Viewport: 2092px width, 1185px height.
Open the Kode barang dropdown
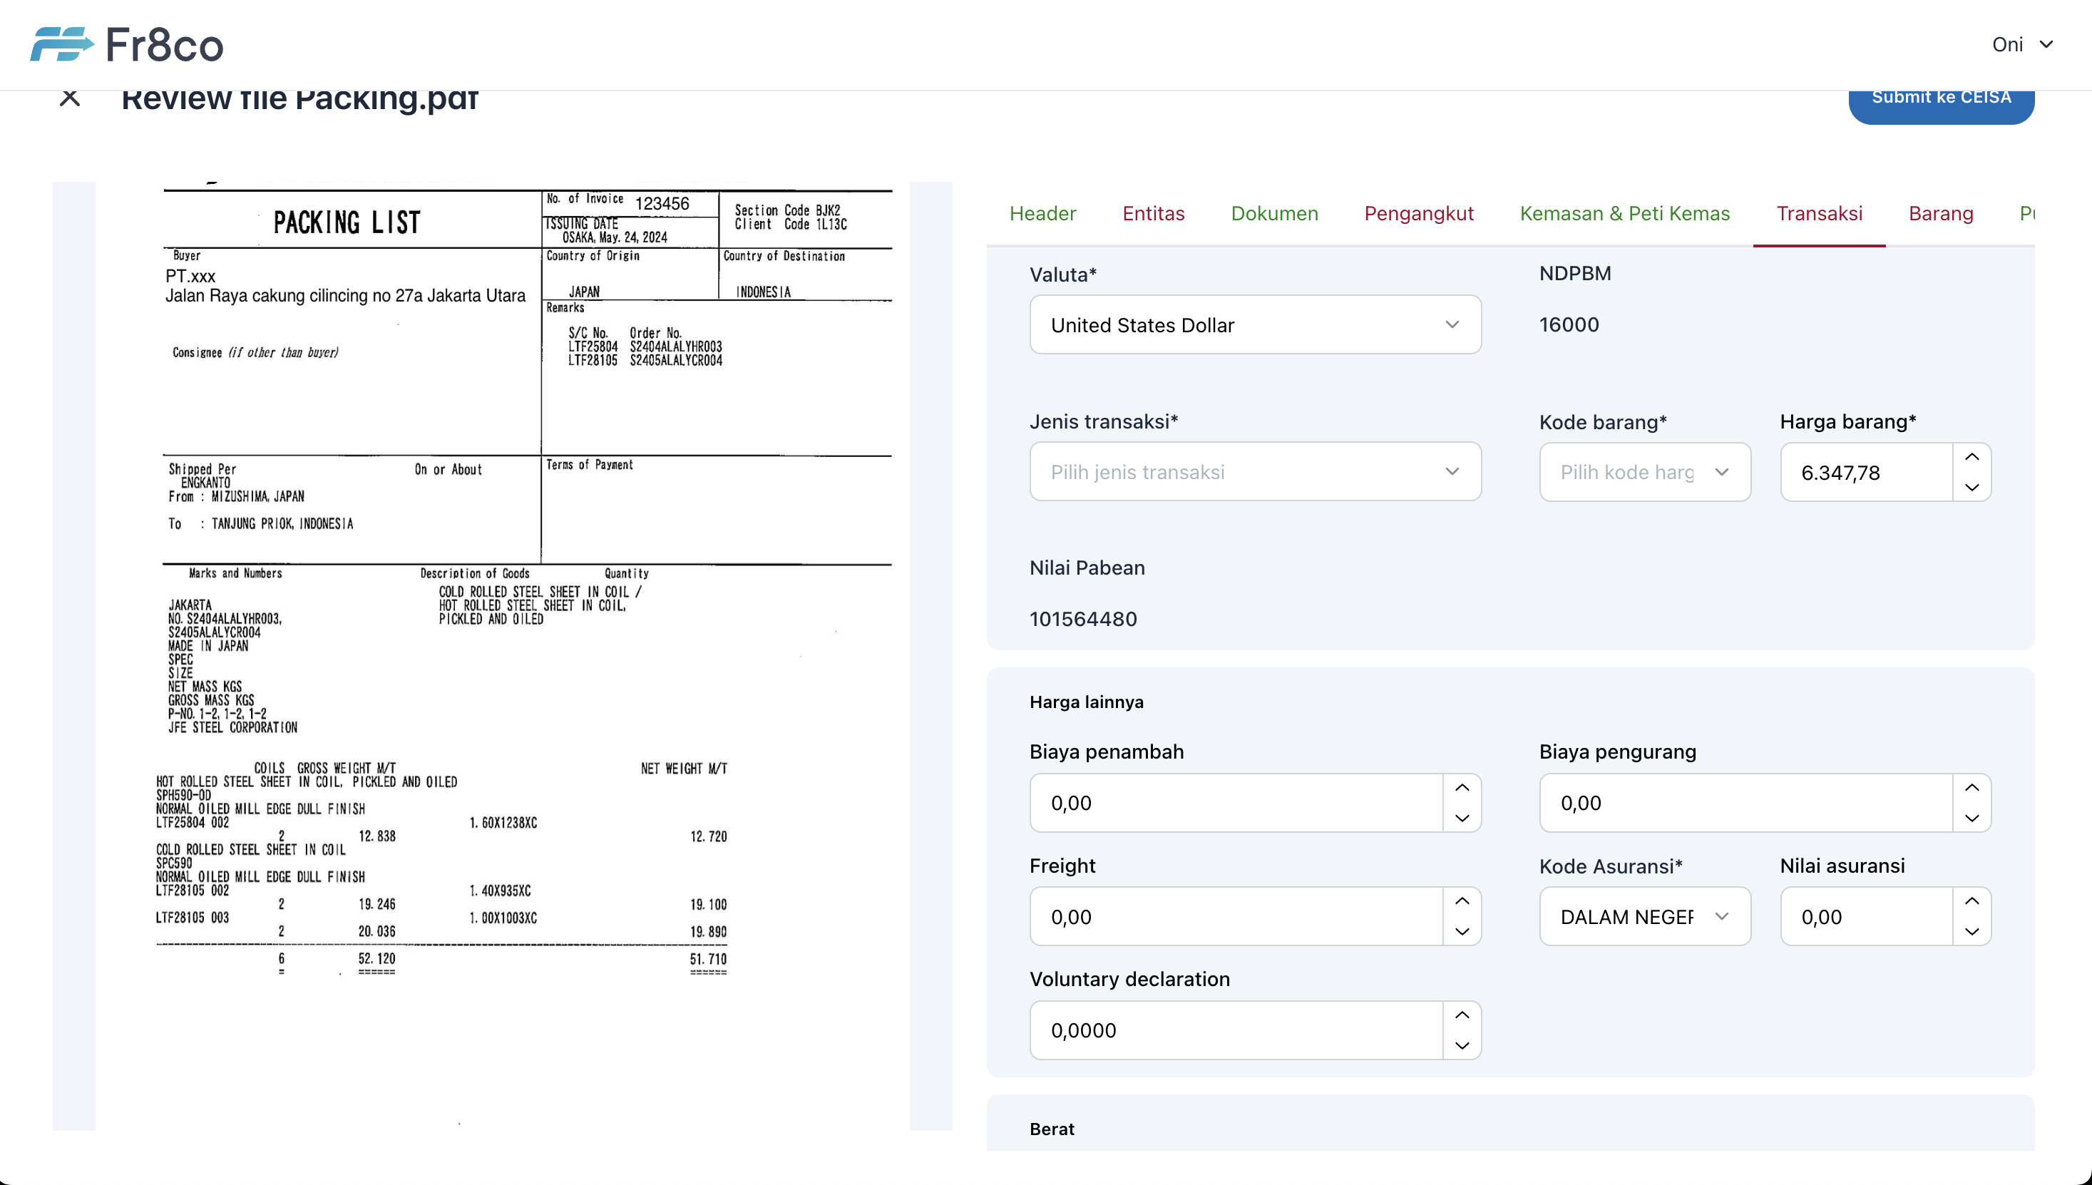tap(1644, 472)
